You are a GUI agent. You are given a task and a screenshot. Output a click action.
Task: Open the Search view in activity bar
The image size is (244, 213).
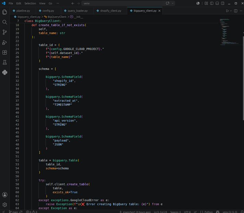(5, 22)
